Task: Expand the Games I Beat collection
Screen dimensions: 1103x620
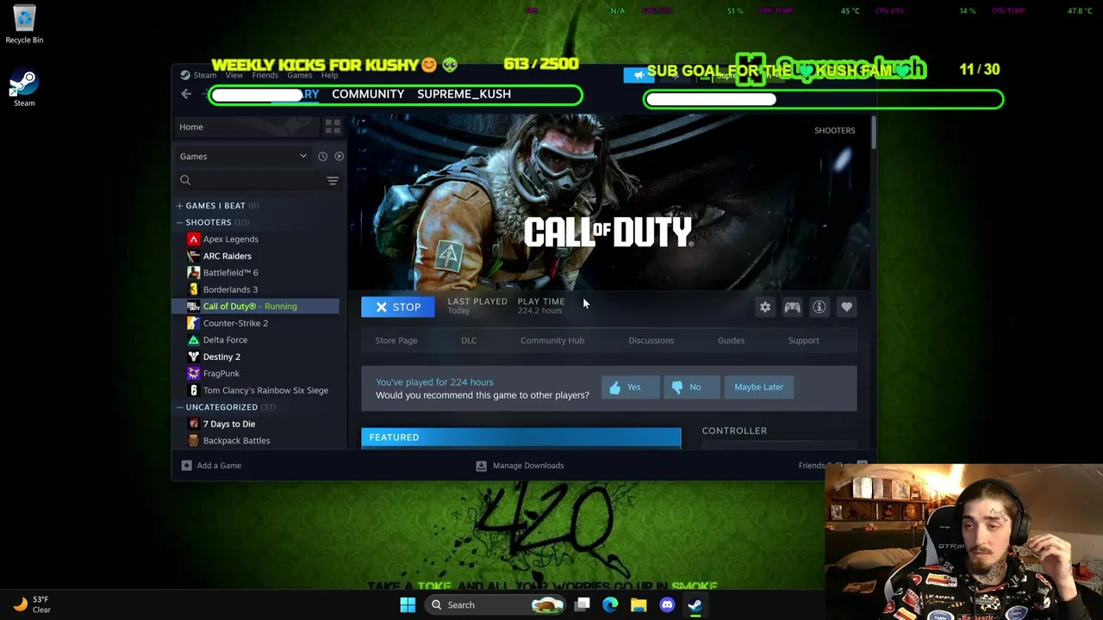Action: pyautogui.click(x=179, y=206)
